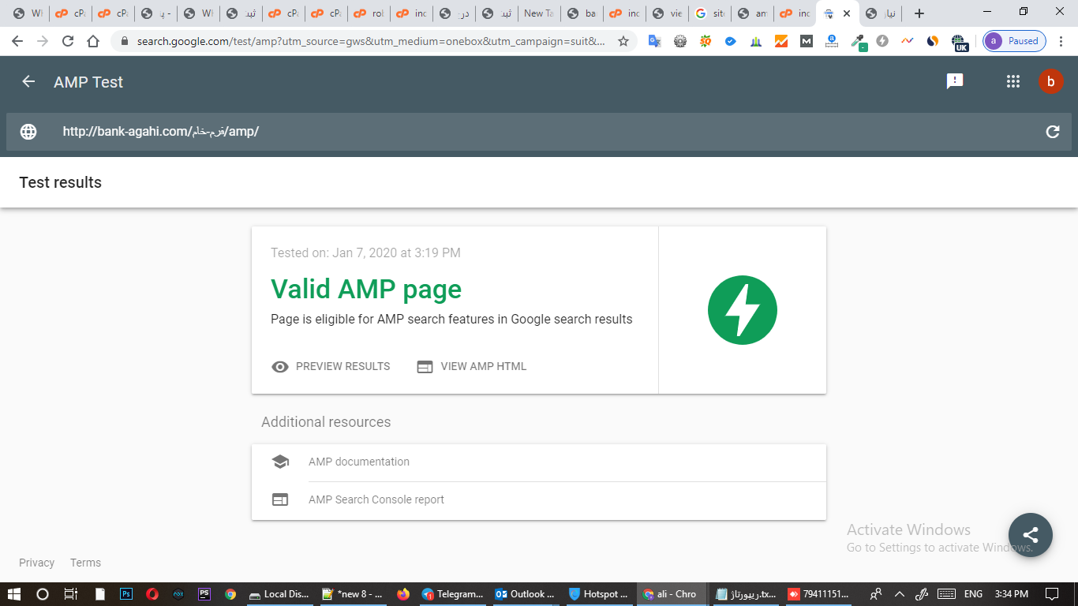Open Photoshop from the taskbar
This screenshot has width=1078, height=606.
tap(125, 594)
